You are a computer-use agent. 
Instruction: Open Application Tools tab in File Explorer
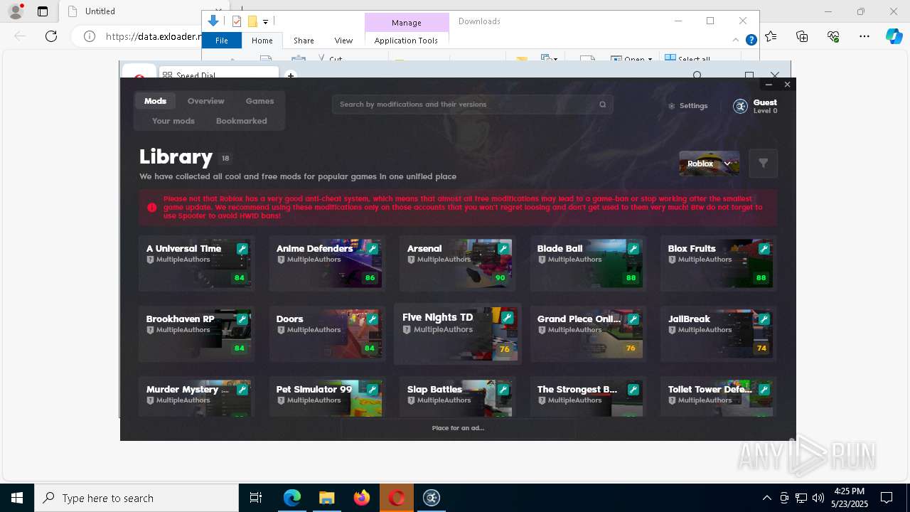(406, 41)
